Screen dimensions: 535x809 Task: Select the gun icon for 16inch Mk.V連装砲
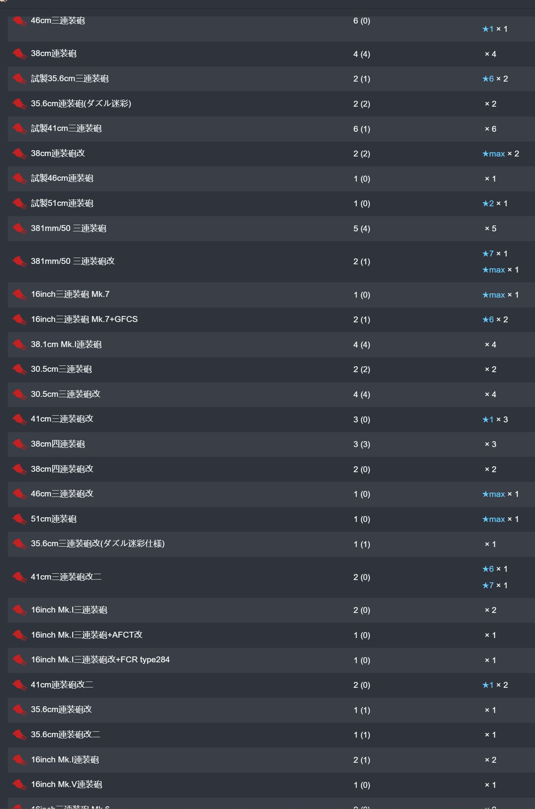pos(19,785)
